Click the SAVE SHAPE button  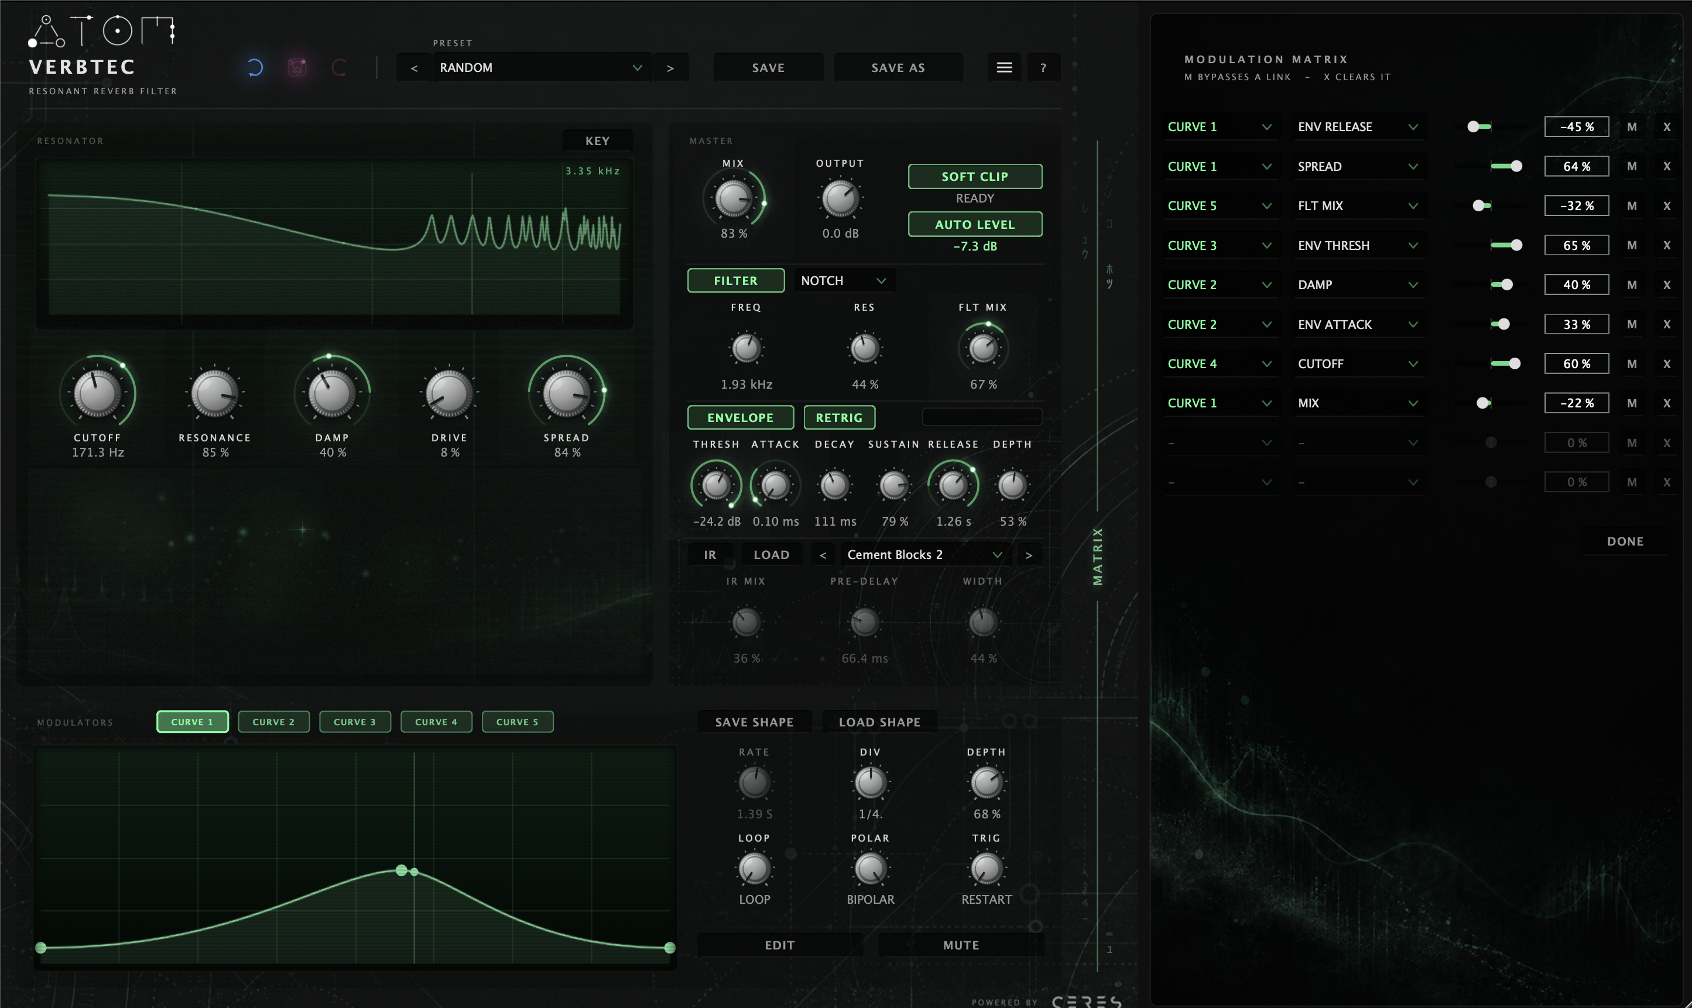tap(754, 722)
